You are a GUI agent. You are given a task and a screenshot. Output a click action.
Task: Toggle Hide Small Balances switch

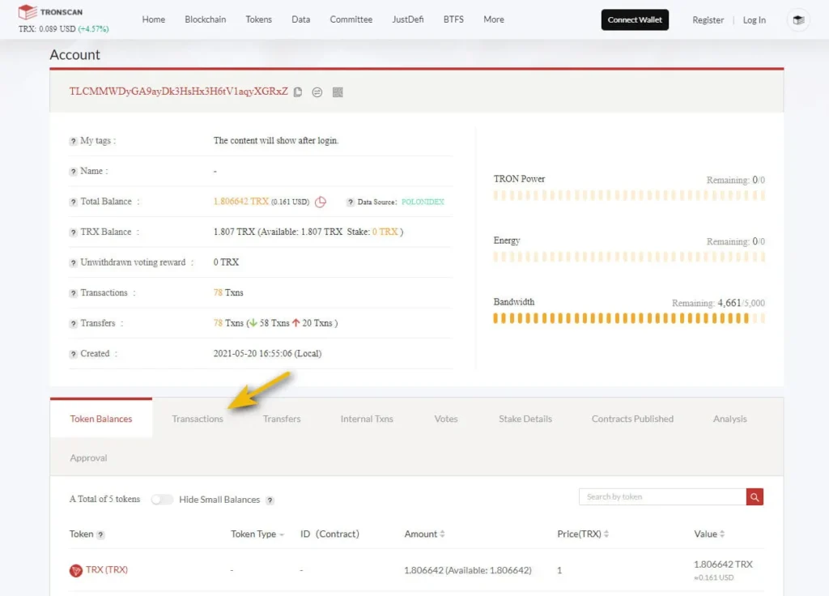tap(162, 499)
